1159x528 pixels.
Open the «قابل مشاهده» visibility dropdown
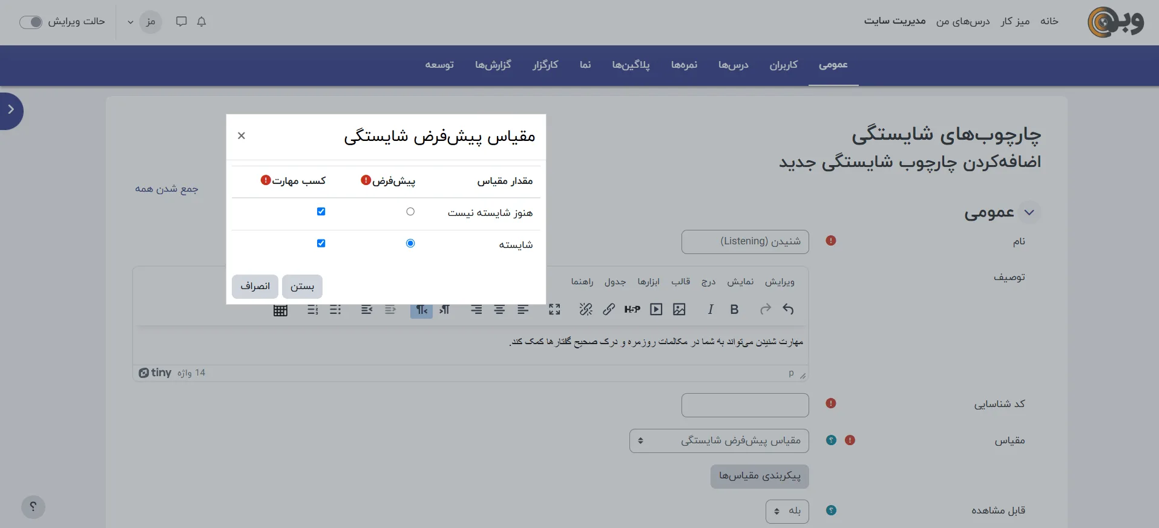[x=787, y=511]
